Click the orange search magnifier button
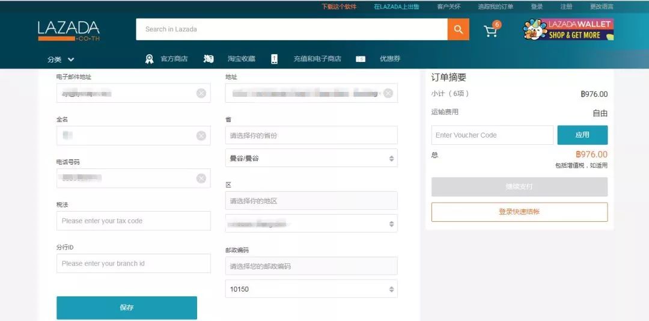The width and height of the screenshot is (649, 321). (458, 29)
